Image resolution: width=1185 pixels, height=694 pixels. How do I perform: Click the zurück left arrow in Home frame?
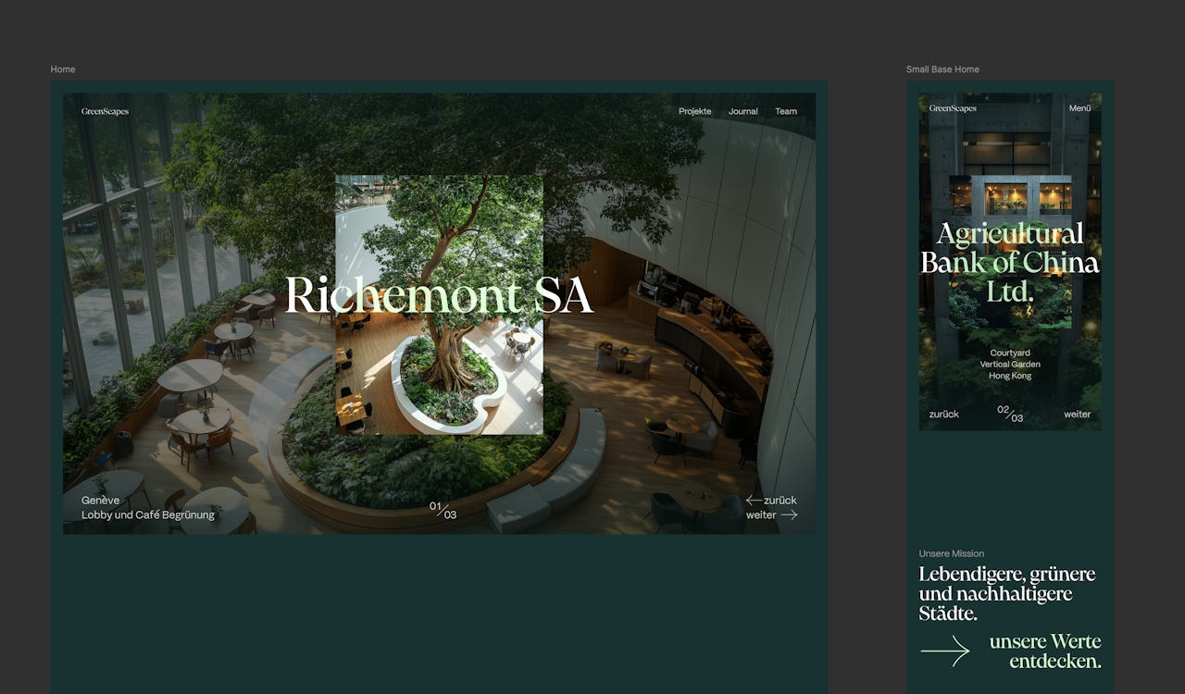755,501
